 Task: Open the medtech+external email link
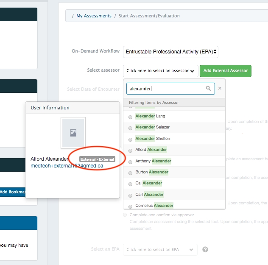(x=67, y=166)
